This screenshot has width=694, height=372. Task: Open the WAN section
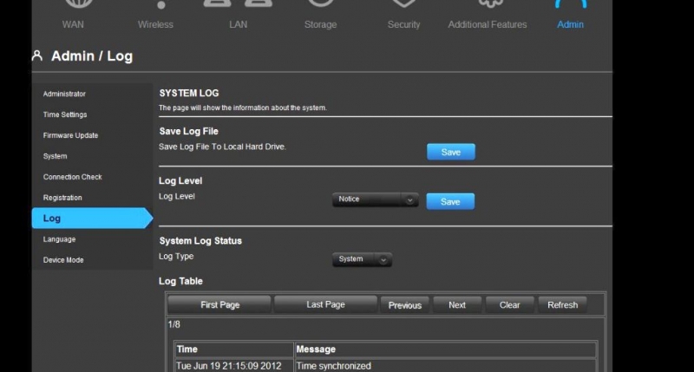pos(73,24)
